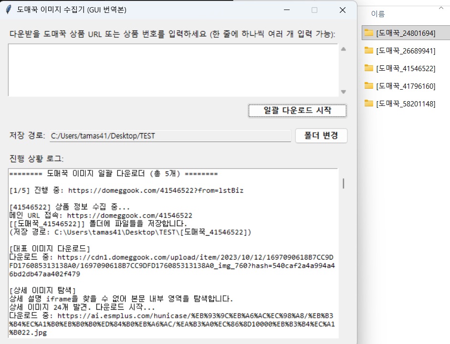This screenshot has width=450, height=344.
Task: Click folder icon of [도매꾹_41546522]
Action: (368, 68)
